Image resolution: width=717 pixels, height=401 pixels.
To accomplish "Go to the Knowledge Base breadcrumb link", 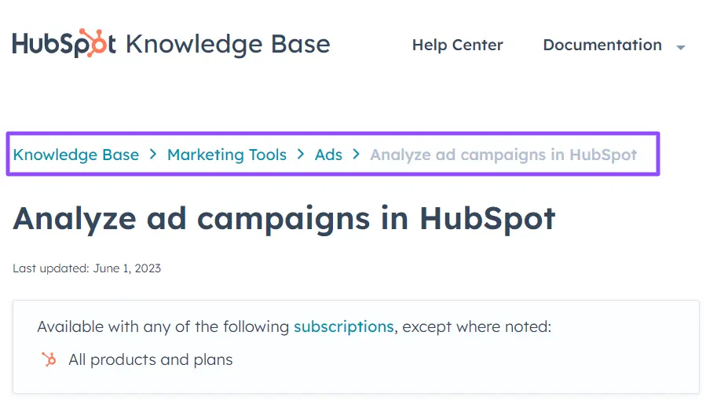I will [x=76, y=155].
